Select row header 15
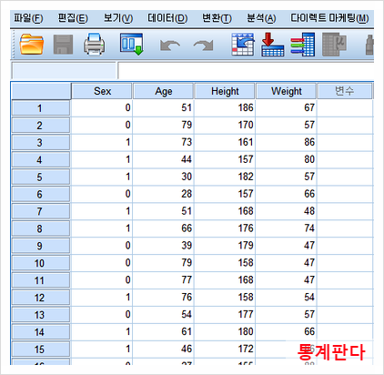Screen dimensions: 384x375 [41, 350]
